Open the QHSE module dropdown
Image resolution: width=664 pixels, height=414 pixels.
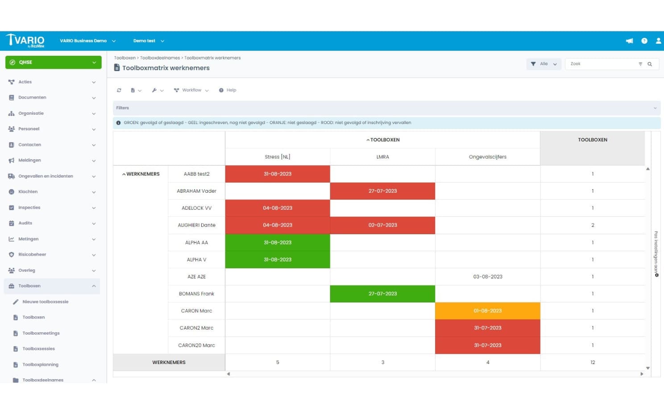tap(54, 62)
